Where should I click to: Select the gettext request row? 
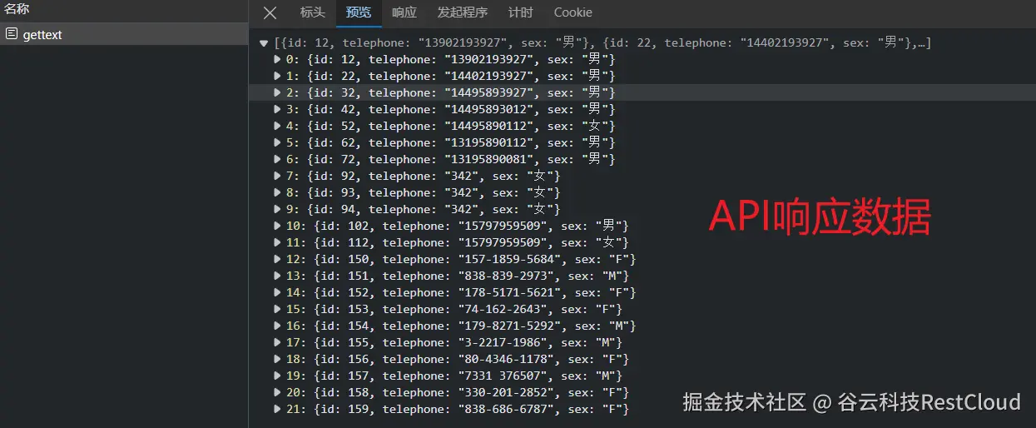click(x=124, y=34)
